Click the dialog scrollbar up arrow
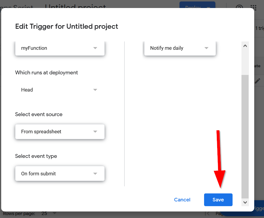This screenshot has width=264, height=218. (245, 46)
